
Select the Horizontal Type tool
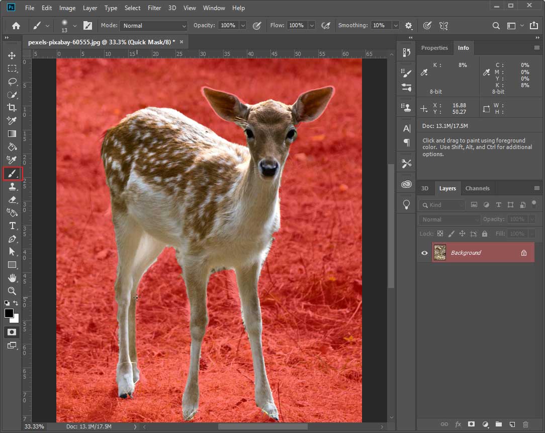coord(12,226)
